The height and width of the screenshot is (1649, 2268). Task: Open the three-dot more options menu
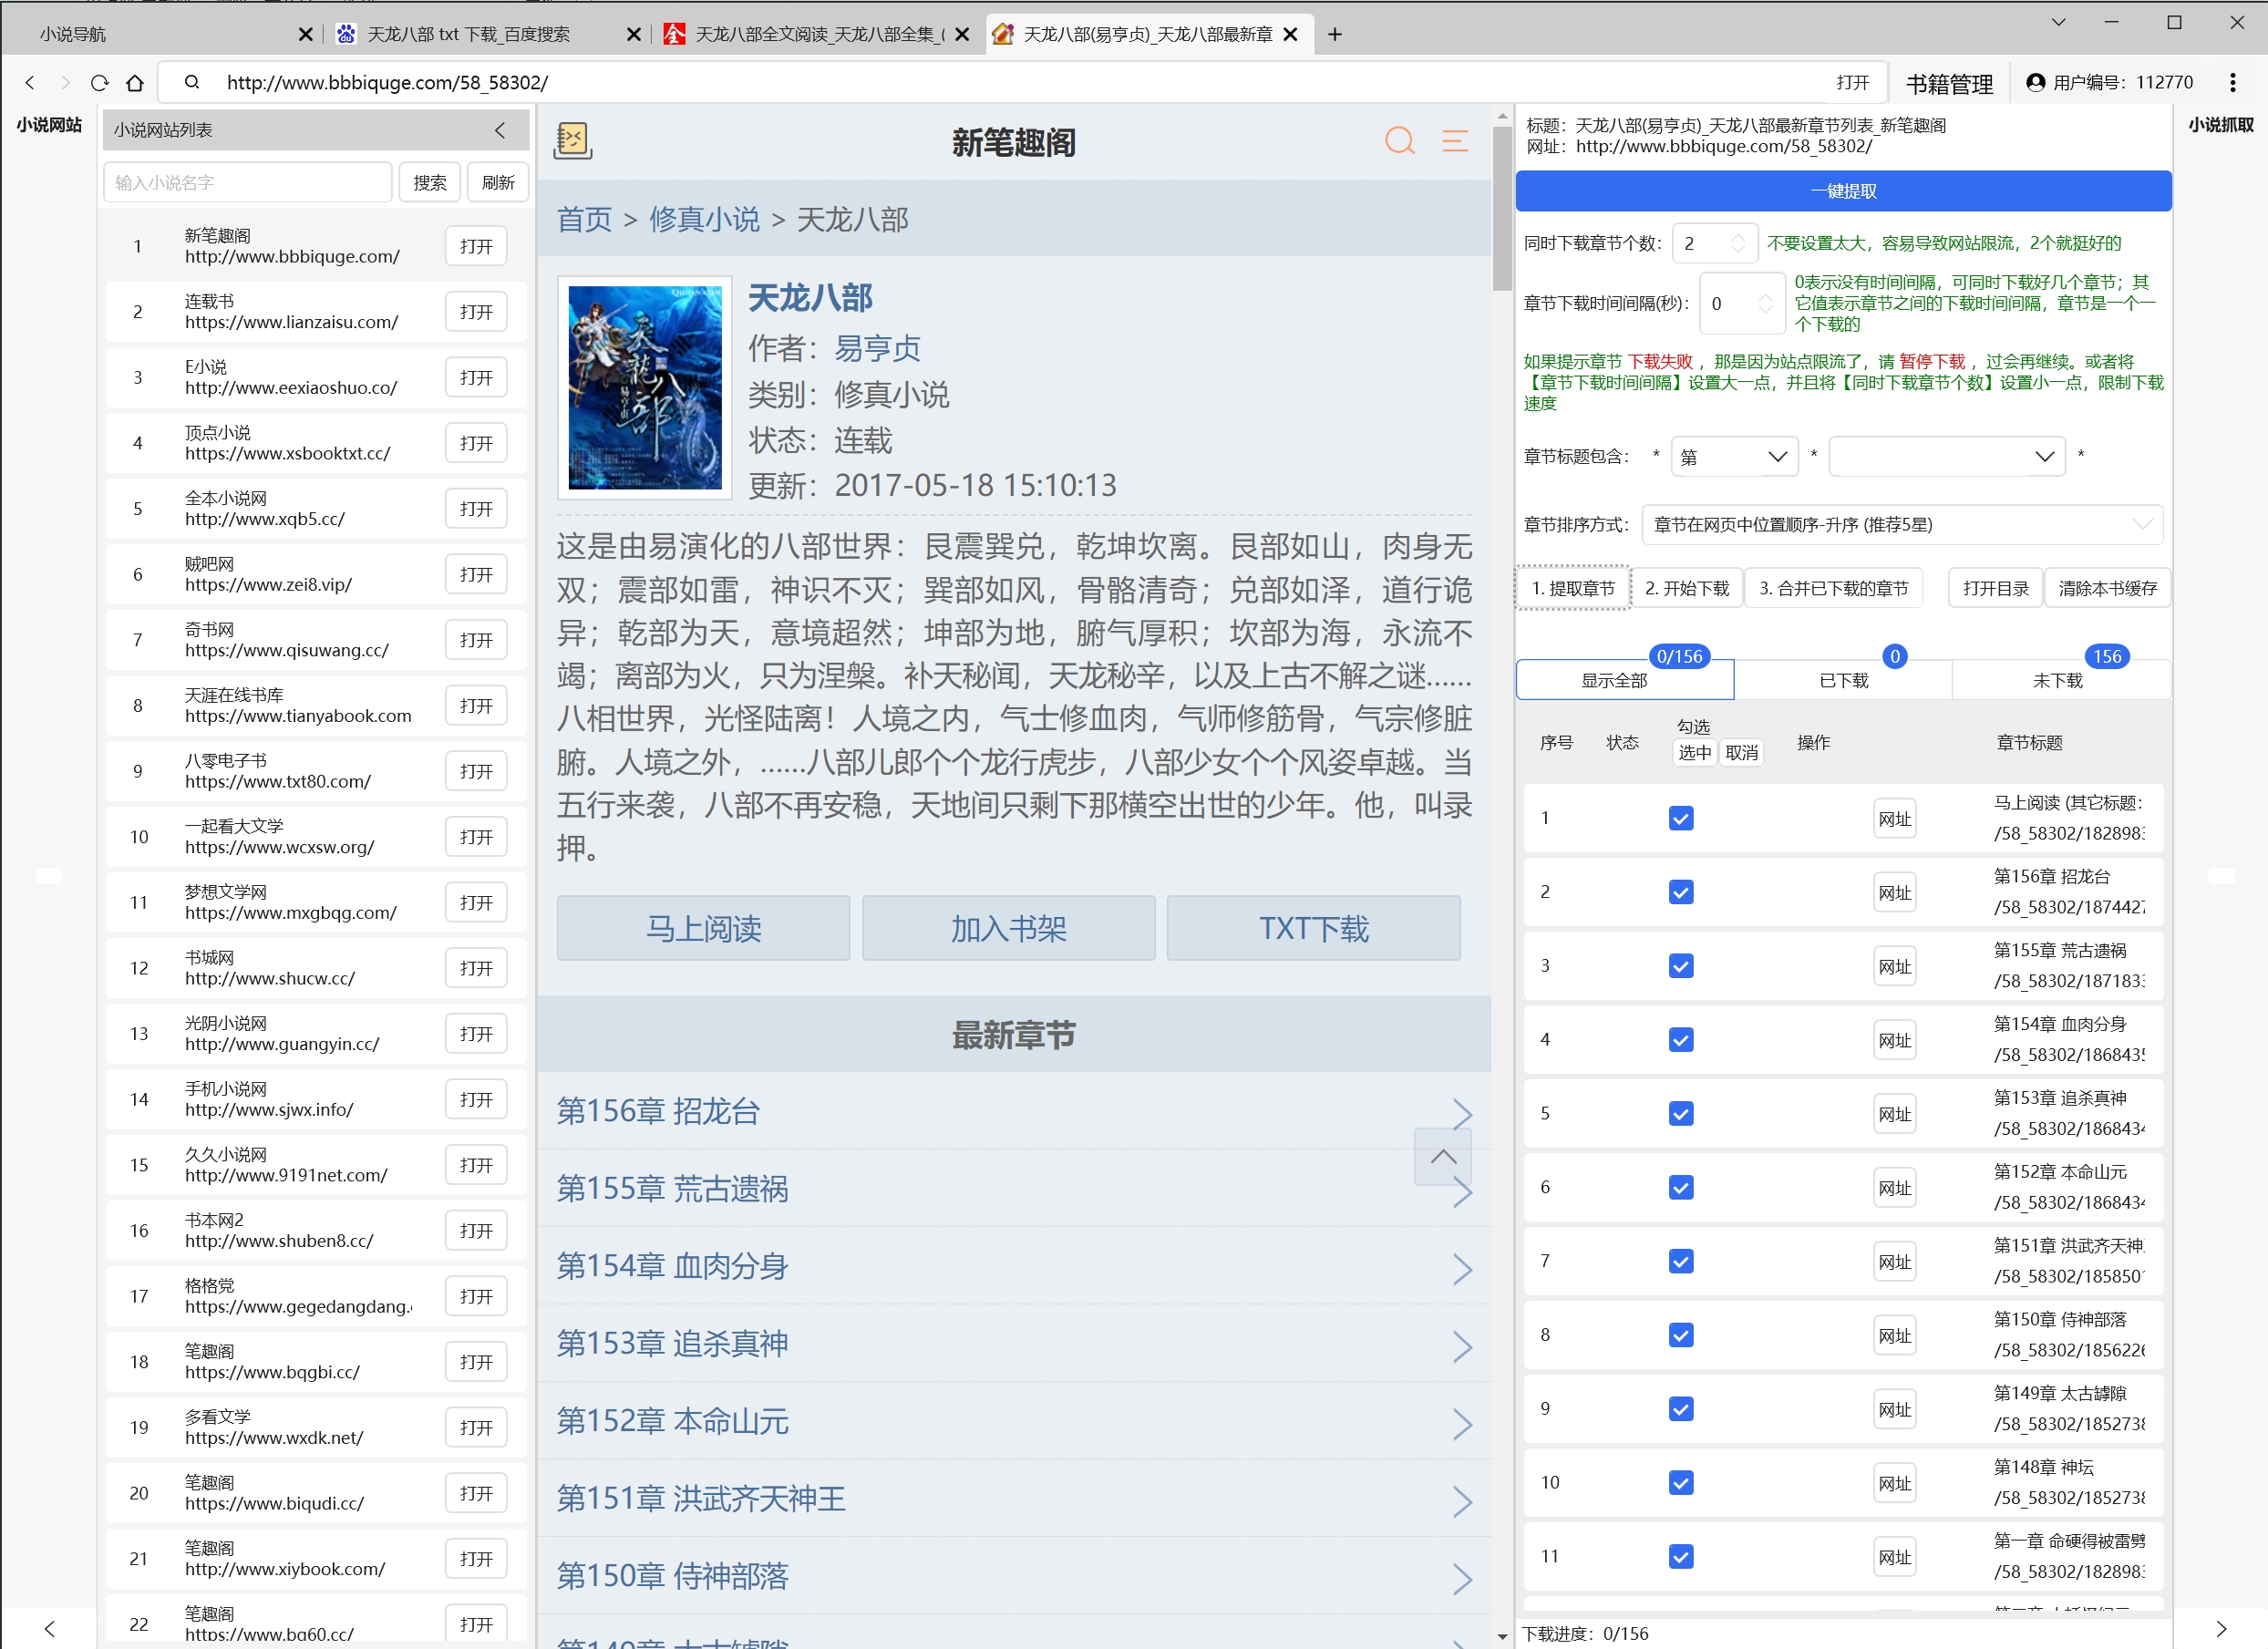click(2232, 82)
